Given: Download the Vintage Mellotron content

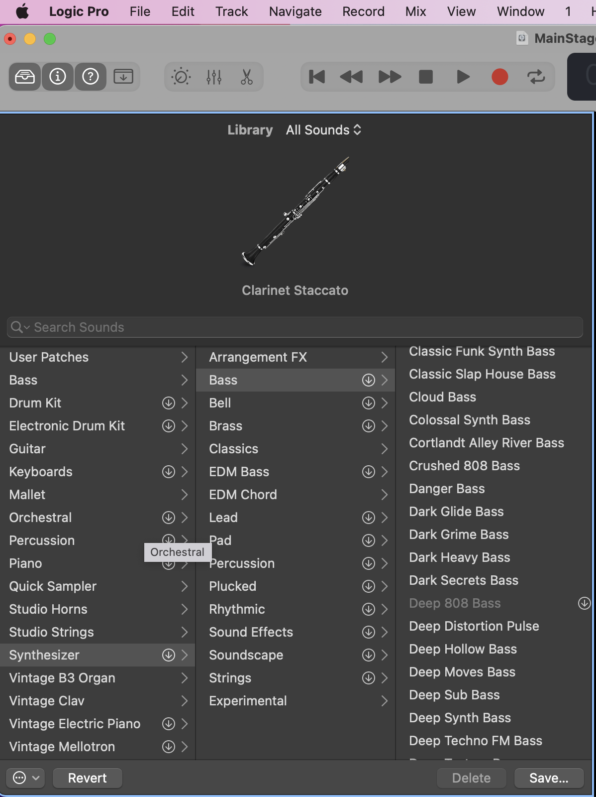Looking at the screenshot, I should click(169, 747).
